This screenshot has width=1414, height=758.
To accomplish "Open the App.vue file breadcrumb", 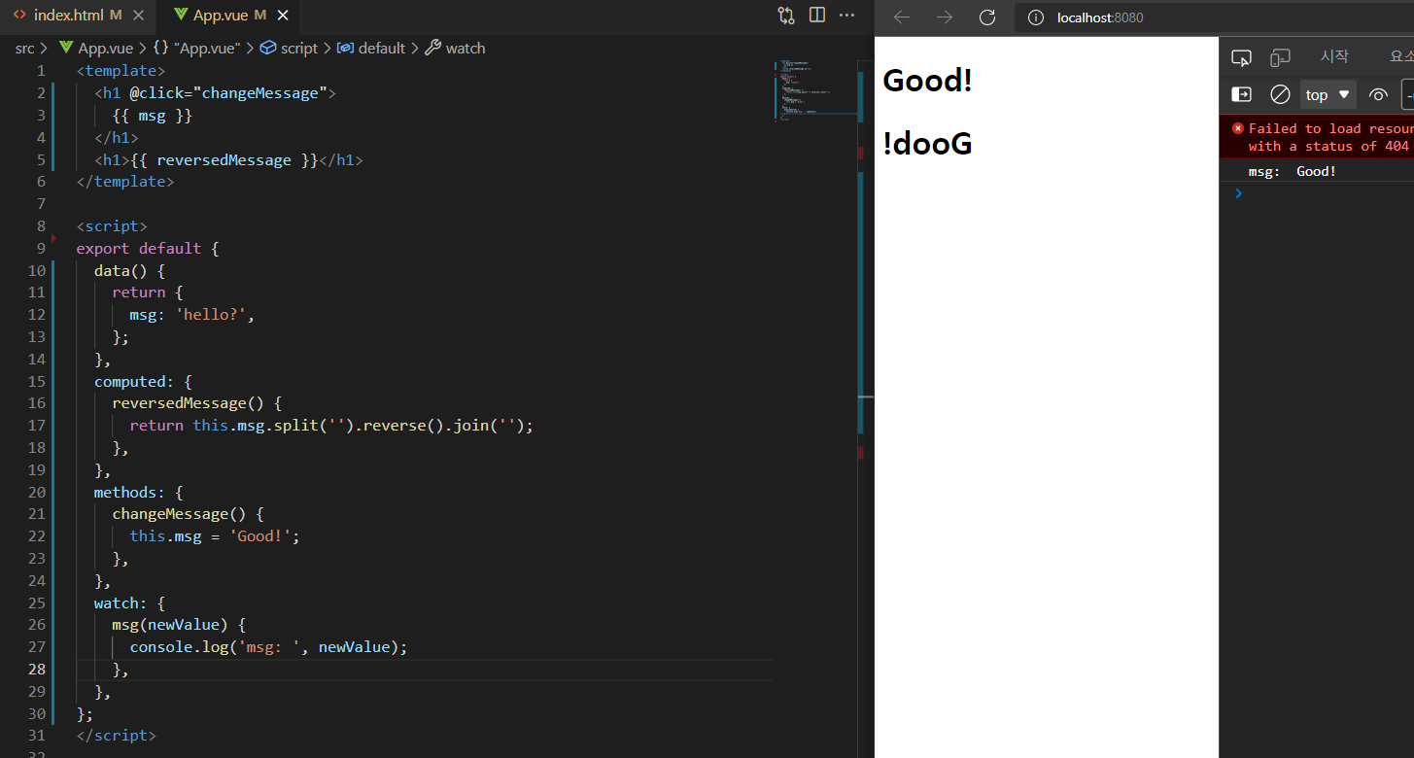I will tap(97, 48).
